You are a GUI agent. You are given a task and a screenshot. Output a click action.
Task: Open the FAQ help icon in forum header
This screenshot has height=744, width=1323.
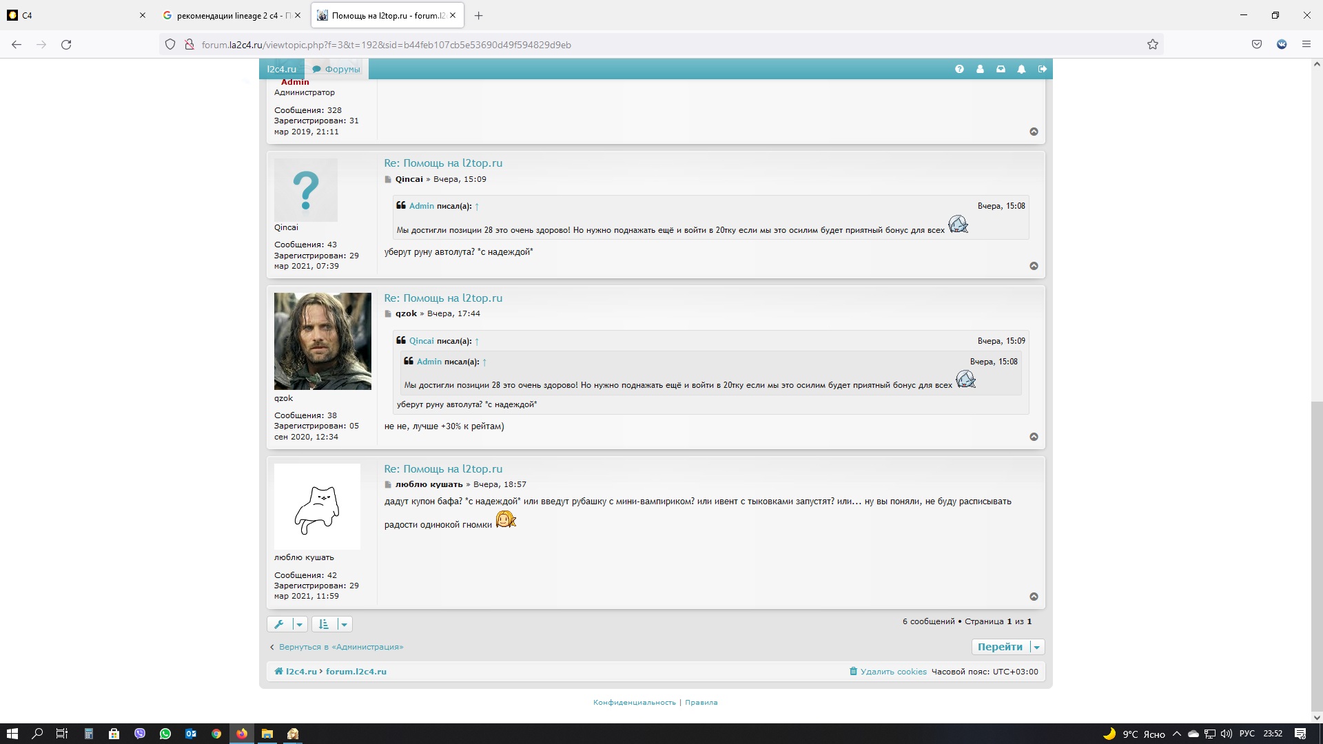coord(959,69)
